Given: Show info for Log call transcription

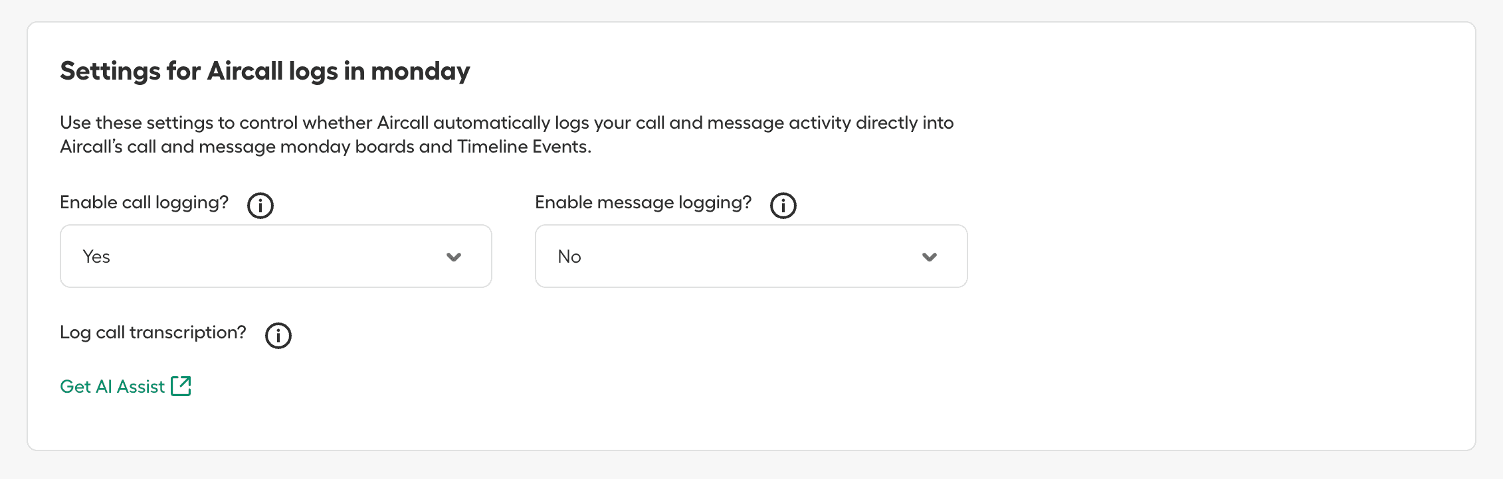Looking at the screenshot, I should tap(278, 336).
